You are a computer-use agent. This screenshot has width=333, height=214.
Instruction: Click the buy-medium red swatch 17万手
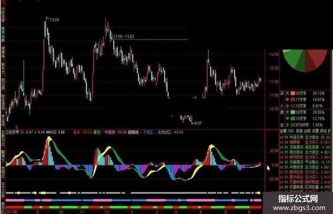293,99
